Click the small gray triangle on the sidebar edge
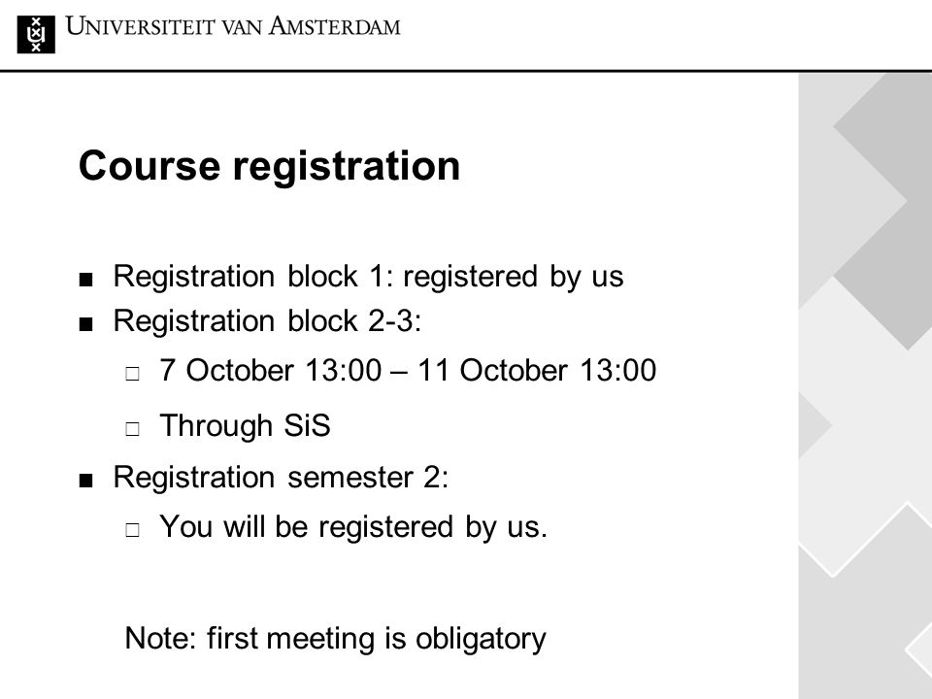This screenshot has height=699, width=932. pyautogui.click(x=814, y=425)
